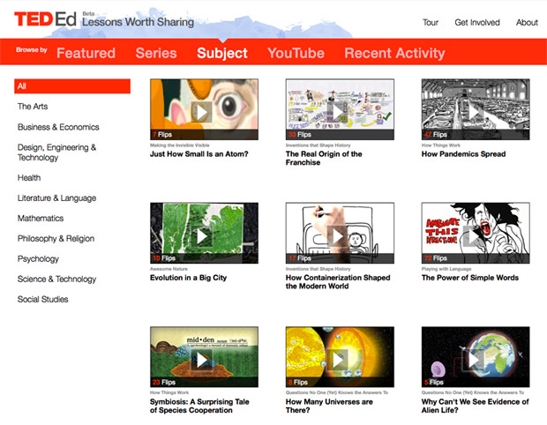Click Questions No One Knows label above Alien Life

pos(473,392)
